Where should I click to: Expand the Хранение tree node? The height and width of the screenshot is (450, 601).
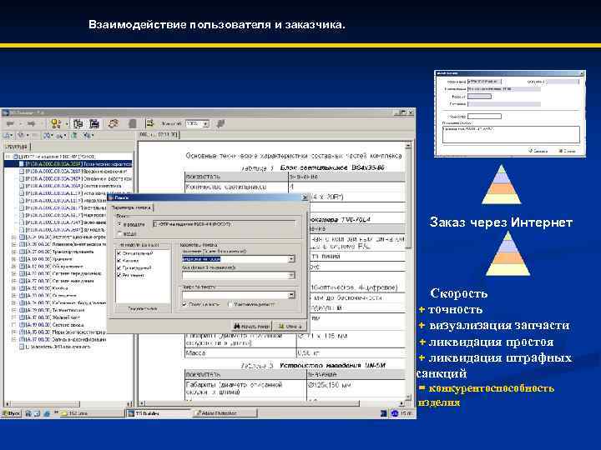14,259
